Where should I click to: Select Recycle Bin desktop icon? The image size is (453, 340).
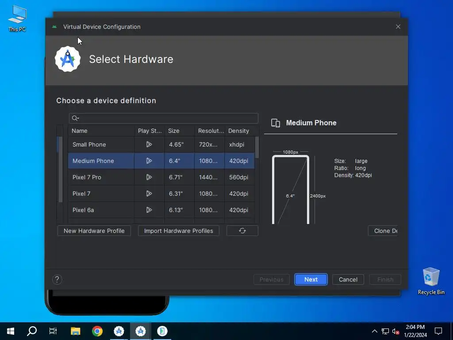pyautogui.click(x=431, y=281)
